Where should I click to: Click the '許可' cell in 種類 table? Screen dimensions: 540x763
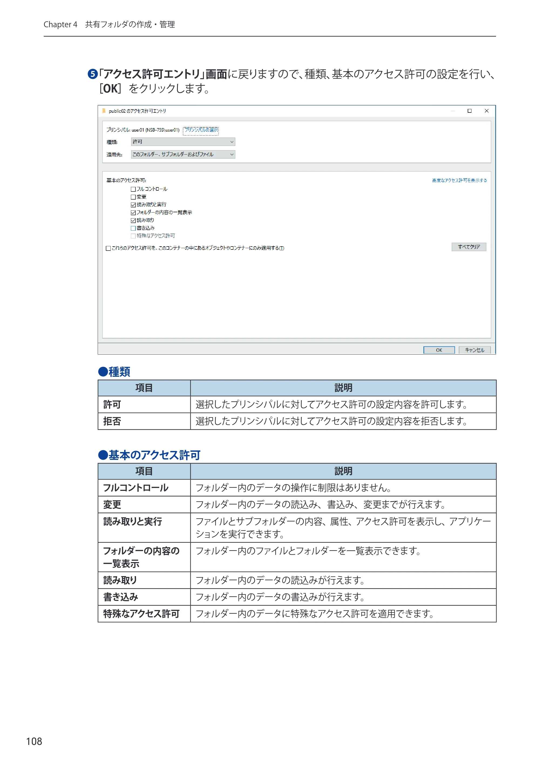tap(144, 405)
